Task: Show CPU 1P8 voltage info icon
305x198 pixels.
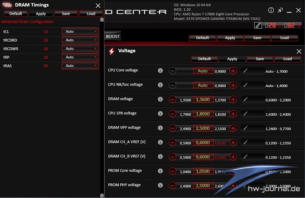Action: coord(160,114)
